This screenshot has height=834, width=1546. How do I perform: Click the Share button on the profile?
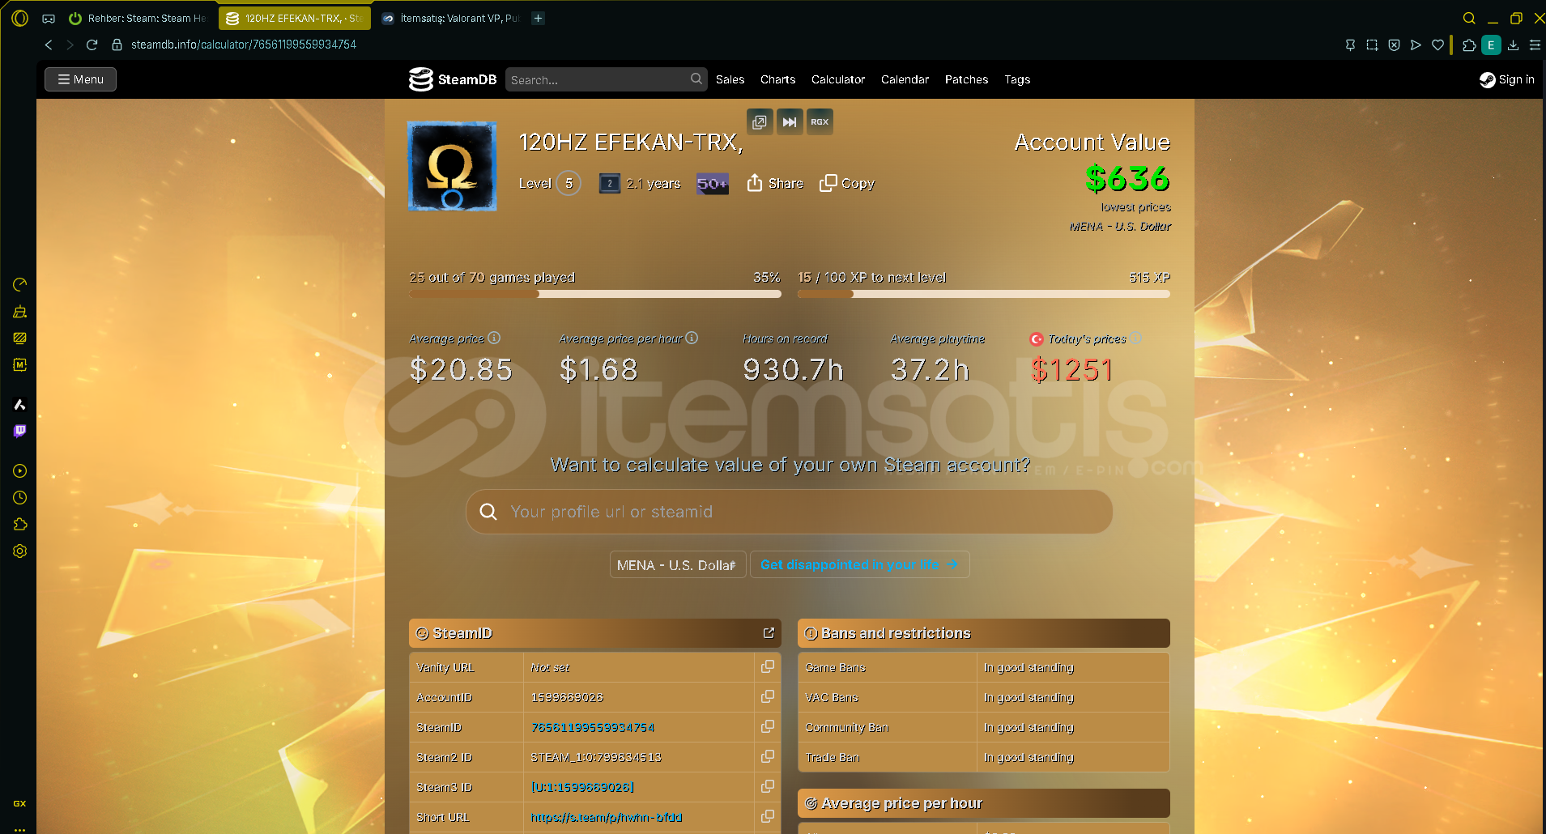click(x=775, y=183)
